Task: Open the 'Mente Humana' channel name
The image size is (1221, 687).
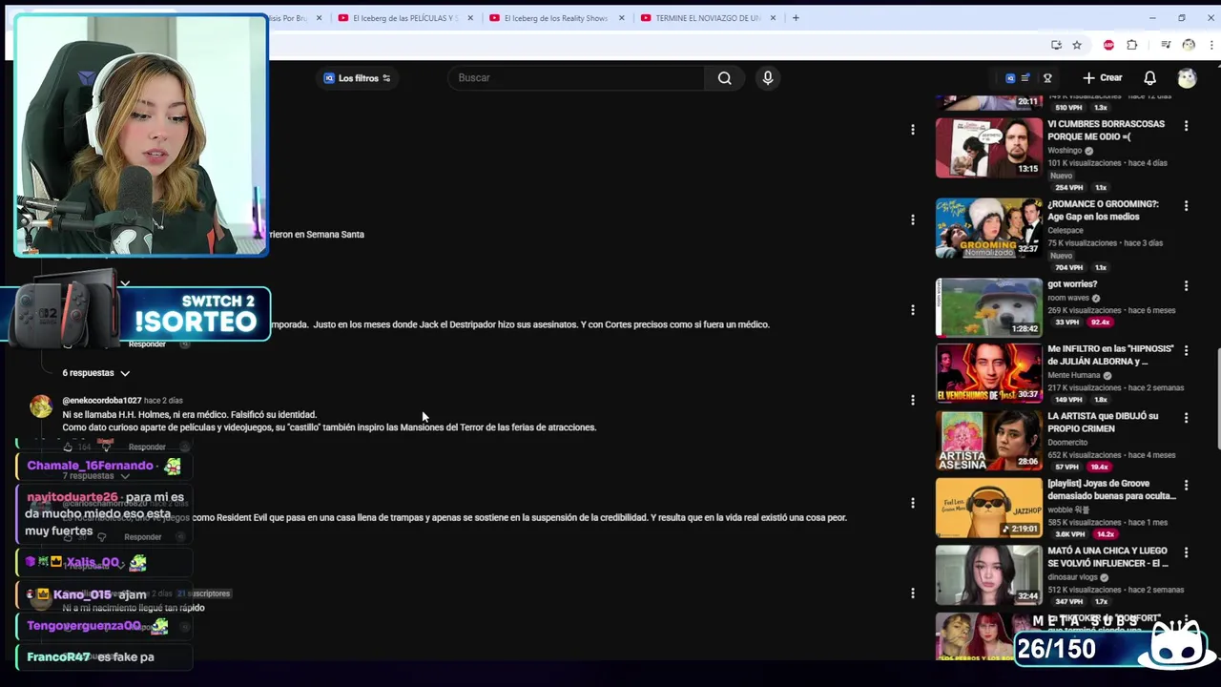Action: (x=1074, y=375)
